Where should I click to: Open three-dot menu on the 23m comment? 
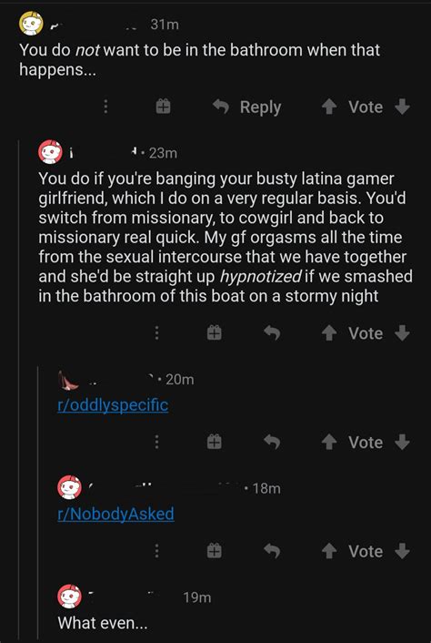point(156,333)
